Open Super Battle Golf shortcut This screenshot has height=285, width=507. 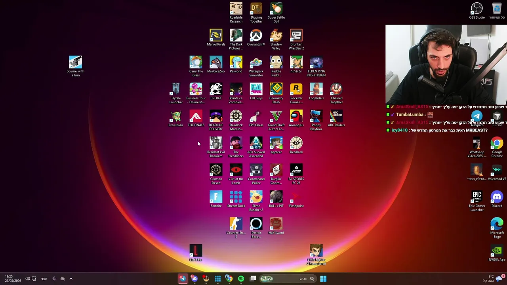(276, 13)
